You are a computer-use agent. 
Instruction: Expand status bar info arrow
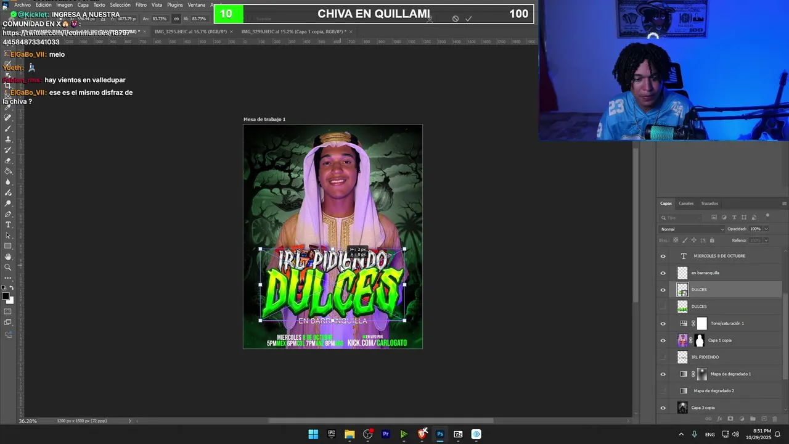[129, 421]
